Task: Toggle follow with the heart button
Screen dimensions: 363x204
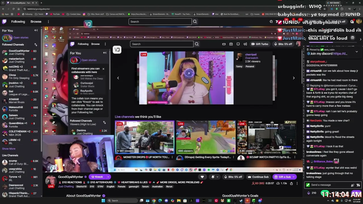Action: 202,177
